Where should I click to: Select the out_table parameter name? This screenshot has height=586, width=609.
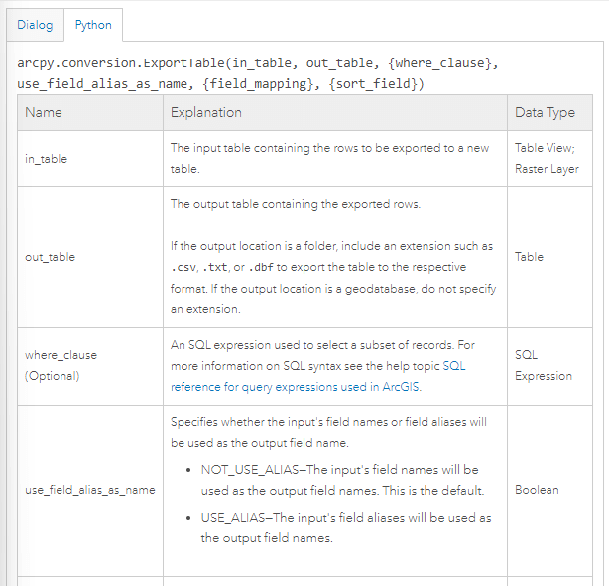[50, 257]
